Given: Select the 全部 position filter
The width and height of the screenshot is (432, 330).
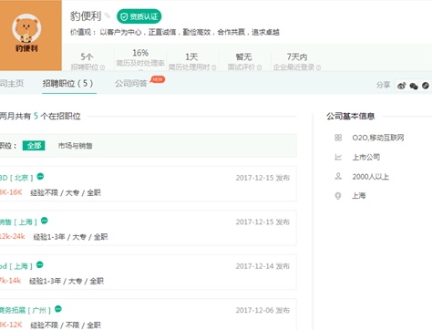Looking at the screenshot, I should click(34, 146).
